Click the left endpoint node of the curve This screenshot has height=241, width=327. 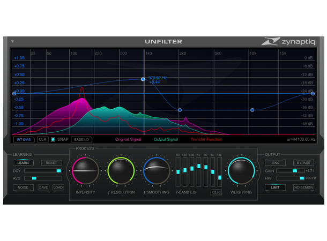tap(14, 94)
